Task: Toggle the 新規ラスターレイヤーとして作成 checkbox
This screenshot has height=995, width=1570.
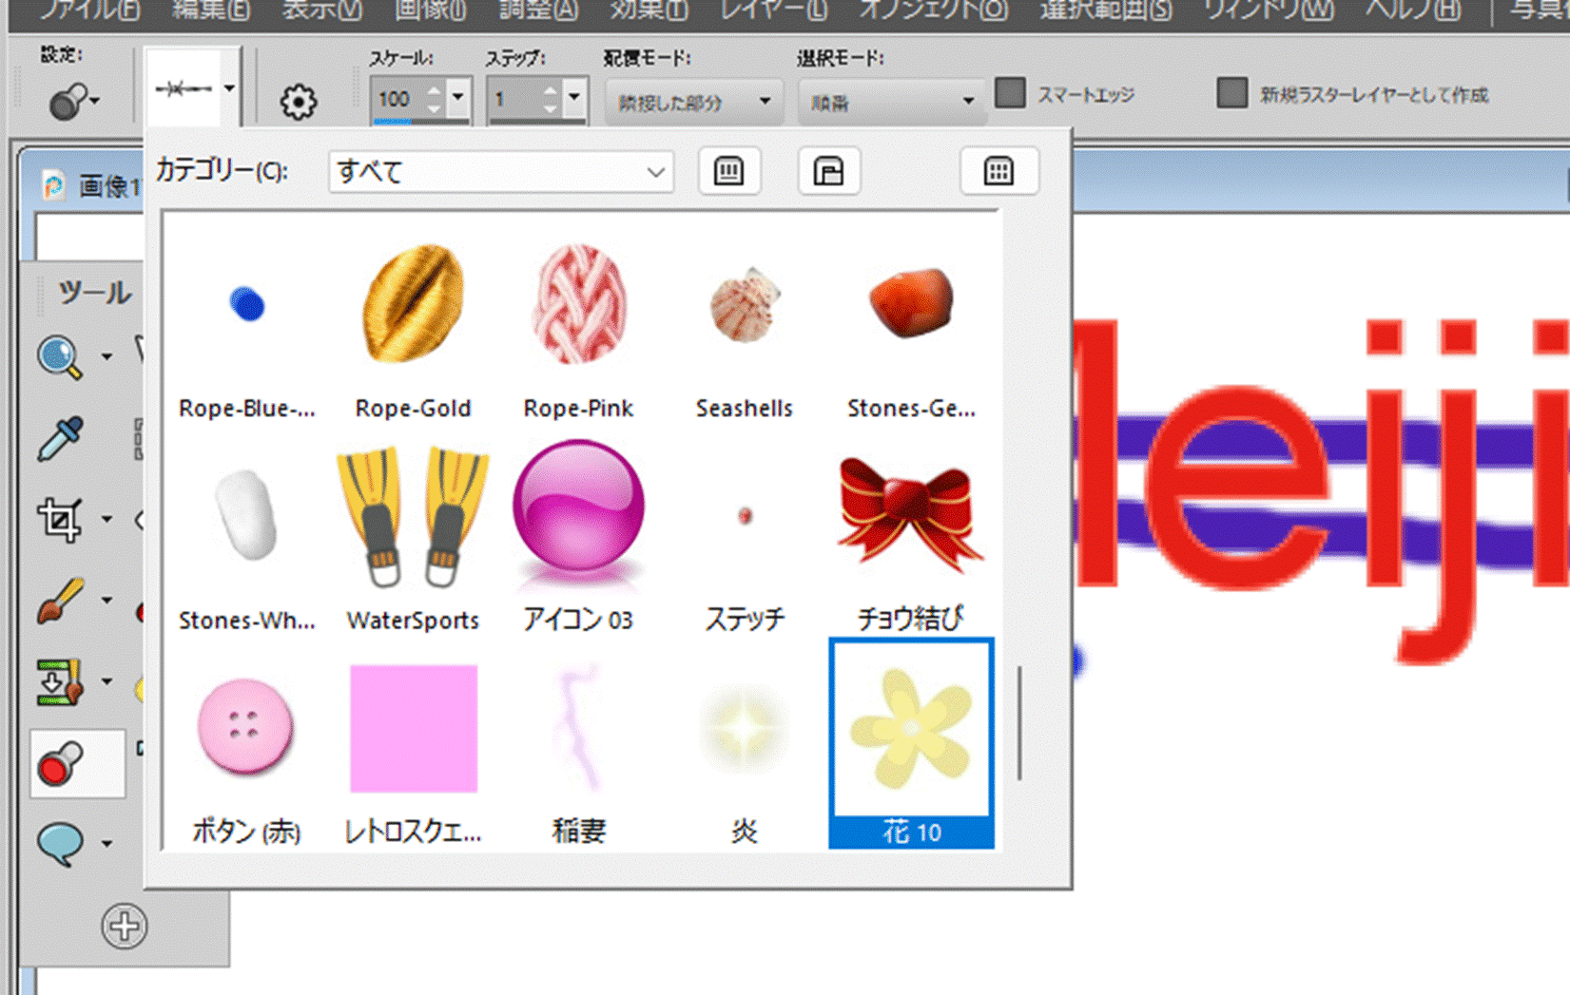Action: (1232, 93)
